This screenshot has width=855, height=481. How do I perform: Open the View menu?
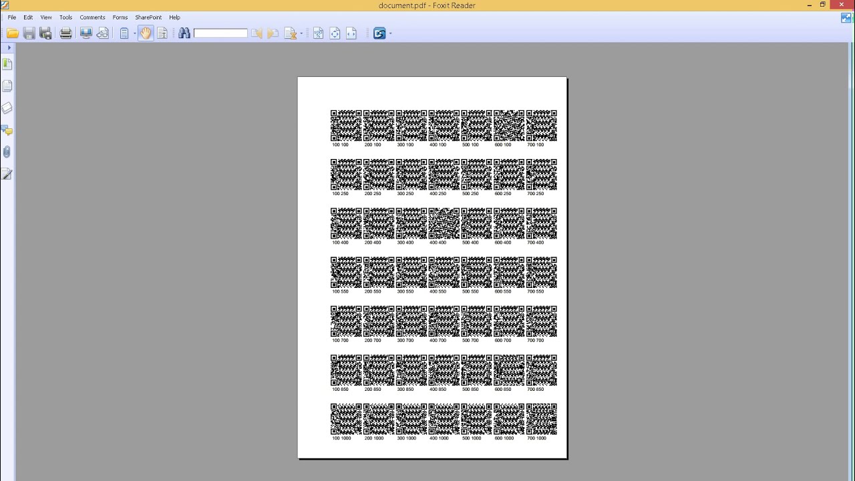[46, 17]
